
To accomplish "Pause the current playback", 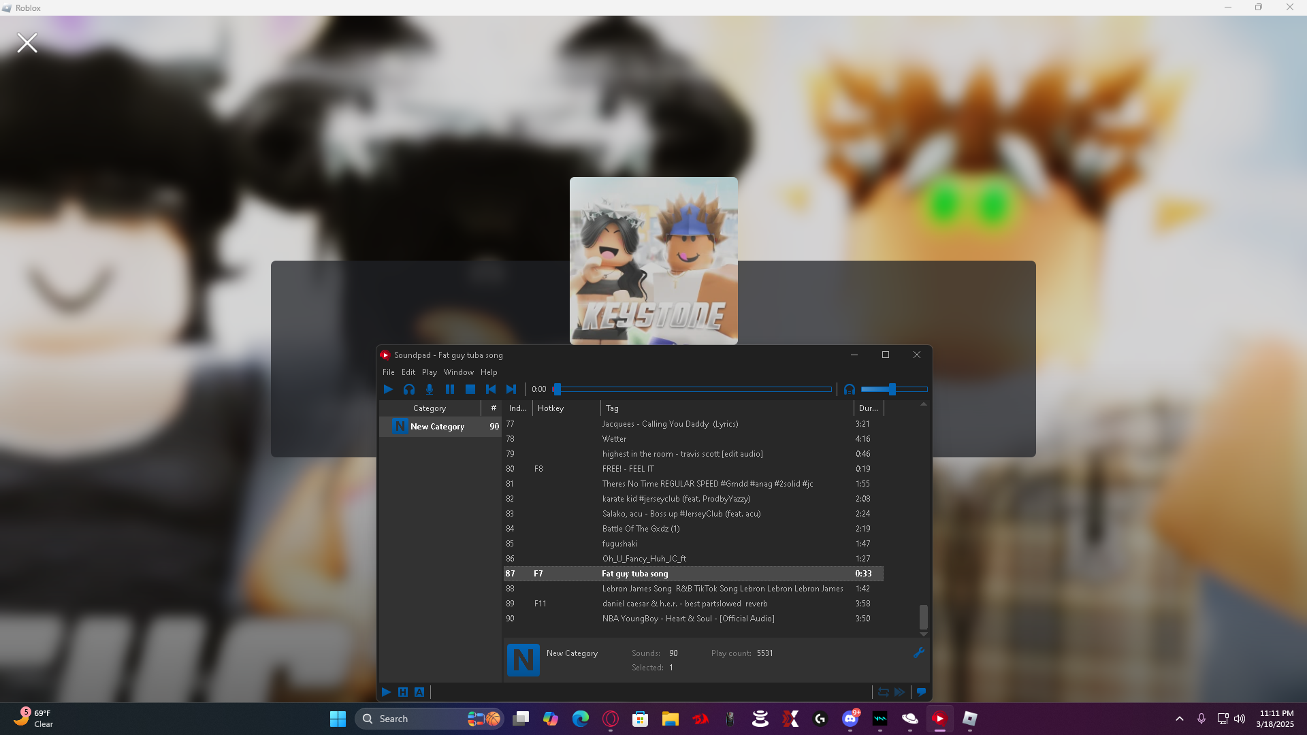I will [450, 389].
